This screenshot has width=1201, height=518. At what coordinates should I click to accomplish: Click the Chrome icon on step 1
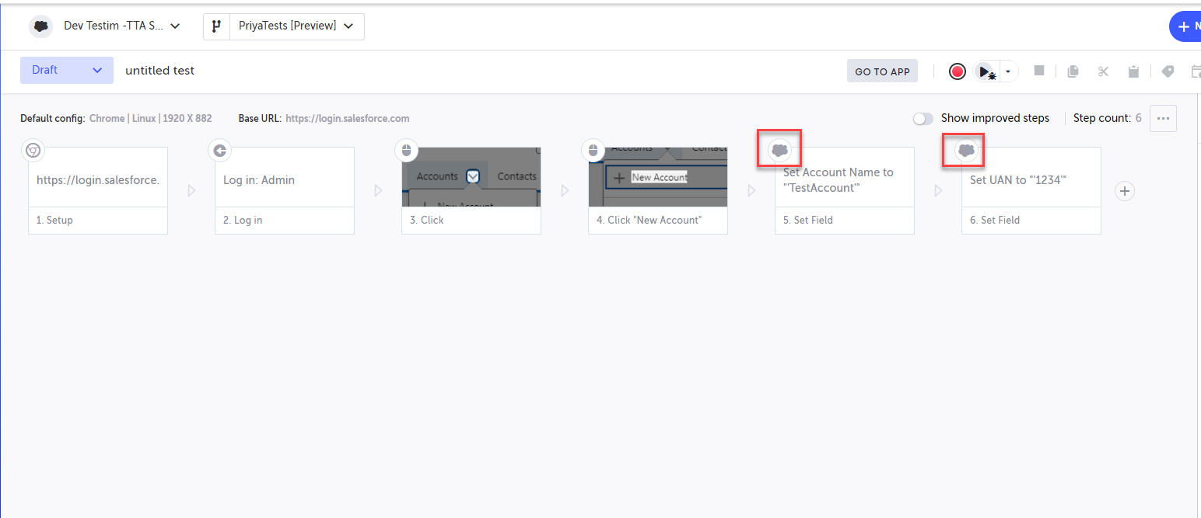click(33, 151)
